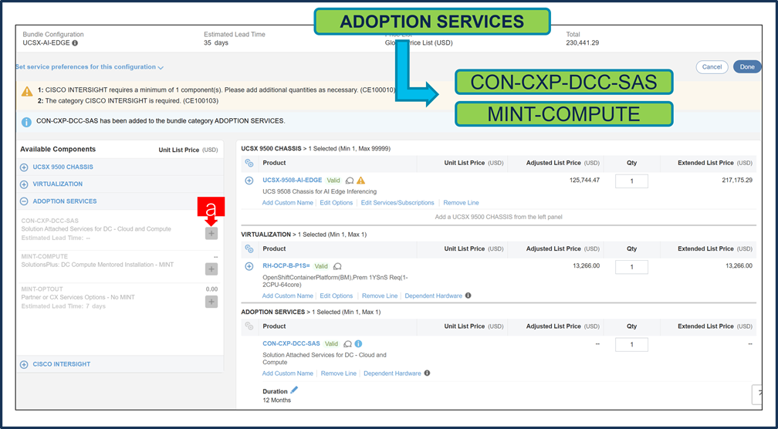The width and height of the screenshot is (778, 429).
Task: Click Qty field for RH-OCP-B-P1S=
Action: tap(631, 267)
